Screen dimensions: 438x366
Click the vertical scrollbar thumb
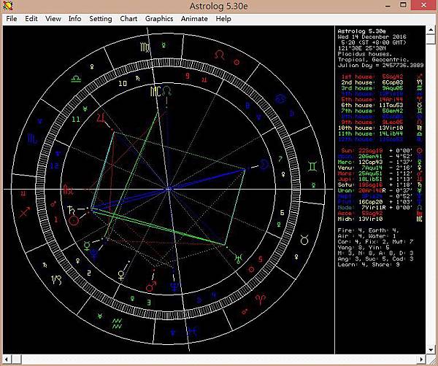(x=431, y=39)
